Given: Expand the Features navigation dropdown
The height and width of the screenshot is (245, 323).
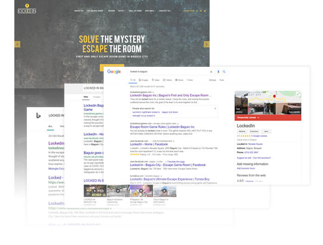Looking at the screenshot, I should (150, 11).
